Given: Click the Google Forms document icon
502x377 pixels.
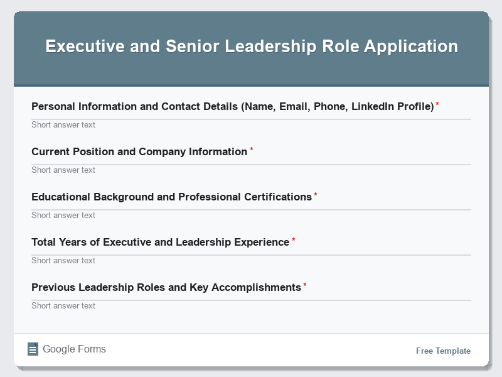Looking at the screenshot, I should (33, 349).
